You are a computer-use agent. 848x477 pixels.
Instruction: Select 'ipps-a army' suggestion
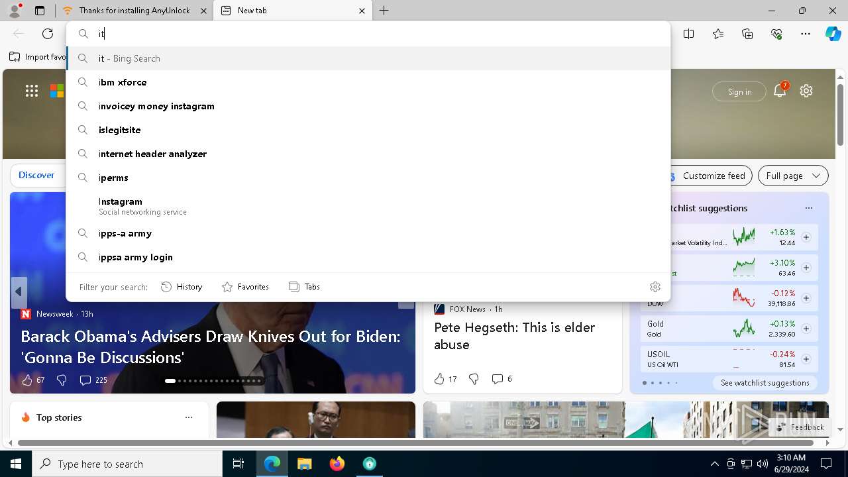click(x=368, y=233)
